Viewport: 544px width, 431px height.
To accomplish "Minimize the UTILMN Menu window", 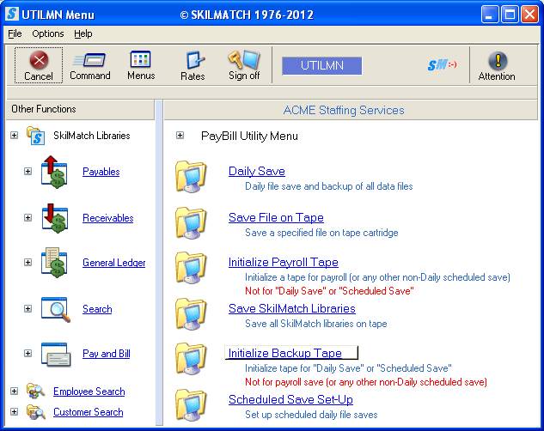I will (x=490, y=15).
